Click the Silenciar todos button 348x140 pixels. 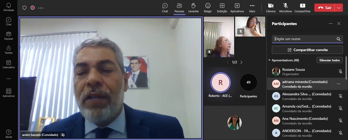(329, 60)
